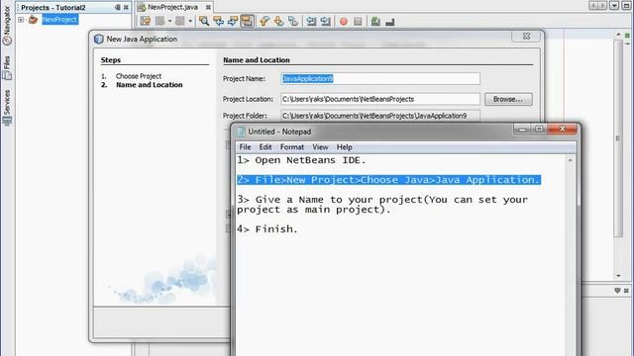This screenshot has height=356, width=634.
Task: Click the greyed Back navigation icon
Action: pyautogui.click(x=160, y=21)
